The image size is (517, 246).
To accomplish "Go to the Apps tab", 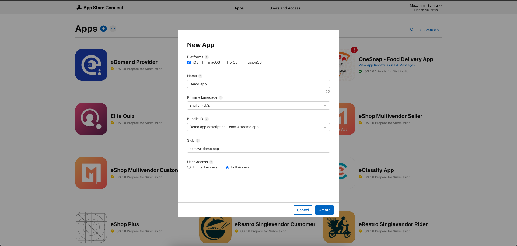I will pos(239,8).
